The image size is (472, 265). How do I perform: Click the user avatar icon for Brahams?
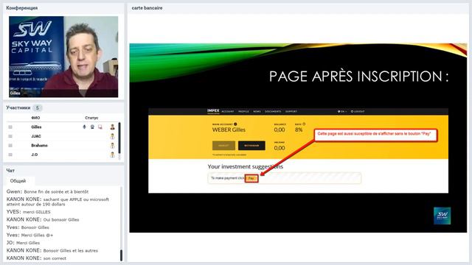click(112, 146)
